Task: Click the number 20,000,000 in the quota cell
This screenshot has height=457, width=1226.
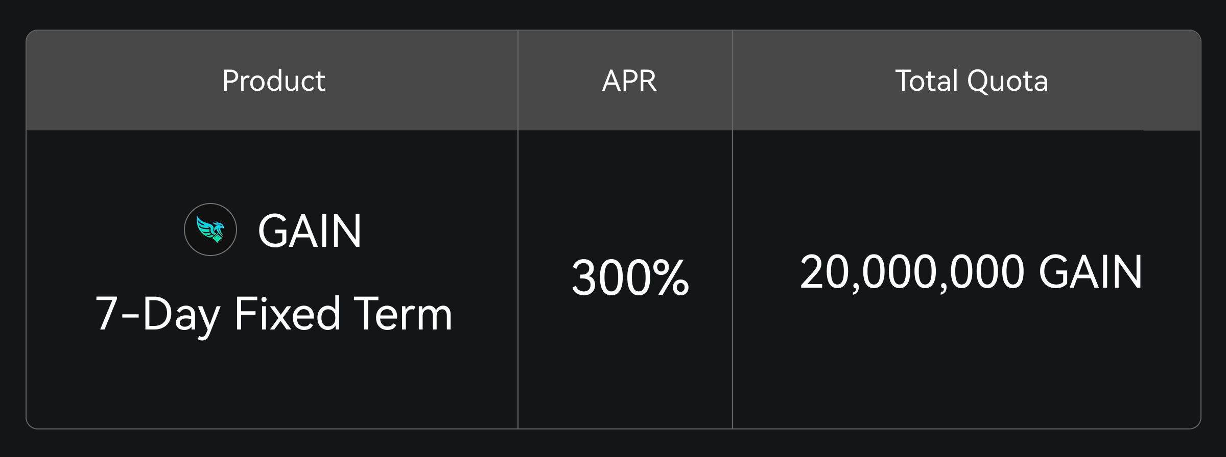Action: [x=912, y=272]
